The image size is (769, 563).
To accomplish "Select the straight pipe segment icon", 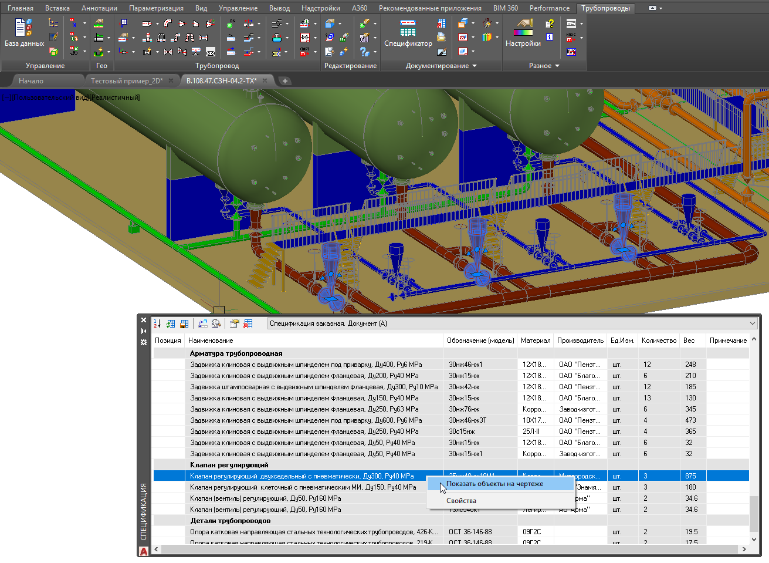I will click(x=147, y=23).
